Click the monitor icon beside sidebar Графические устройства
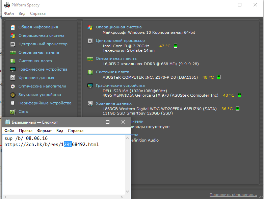This screenshot has width=264, height=199. pyautogui.click(x=13, y=69)
